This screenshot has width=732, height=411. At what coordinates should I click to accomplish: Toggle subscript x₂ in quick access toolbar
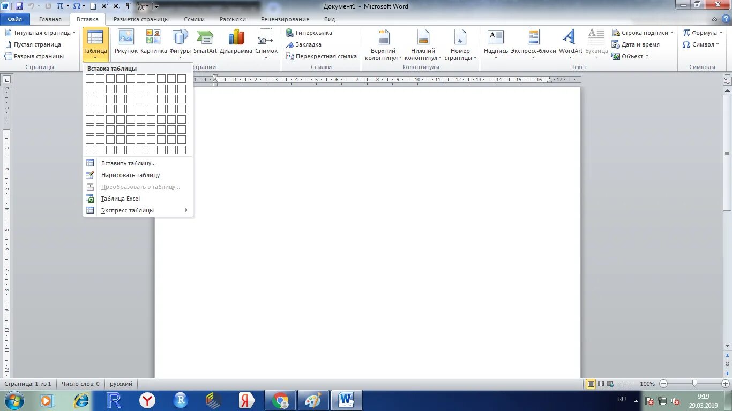(116, 6)
